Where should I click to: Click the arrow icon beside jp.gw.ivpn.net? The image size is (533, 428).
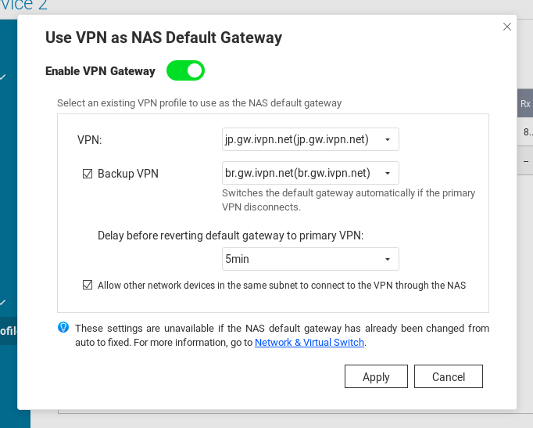pyautogui.click(x=388, y=139)
